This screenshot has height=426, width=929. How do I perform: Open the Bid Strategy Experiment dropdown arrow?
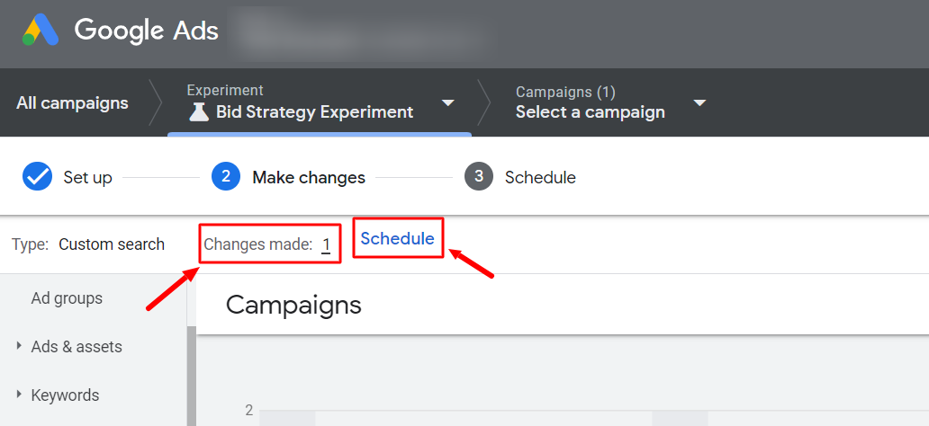(448, 103)
